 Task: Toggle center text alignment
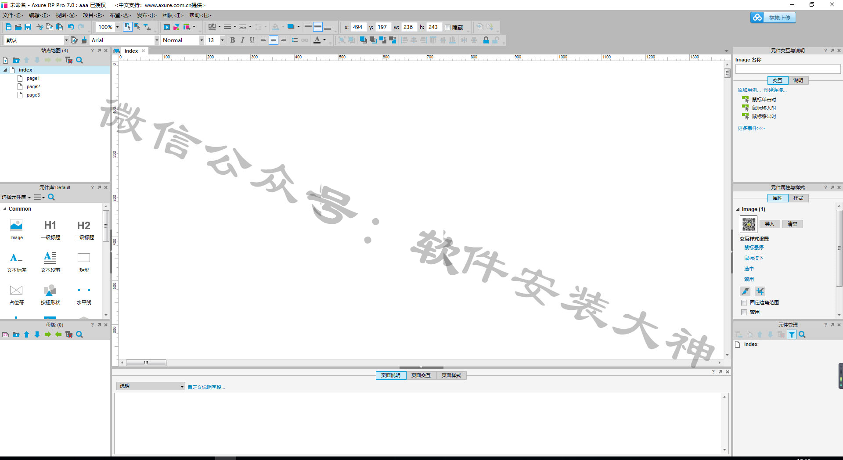(x=274, y=40)
